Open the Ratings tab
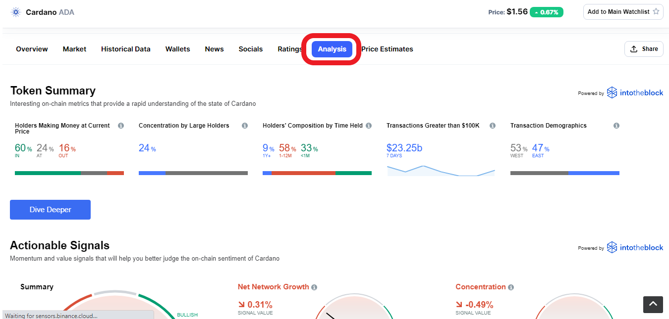 click(x=290, y=49)
